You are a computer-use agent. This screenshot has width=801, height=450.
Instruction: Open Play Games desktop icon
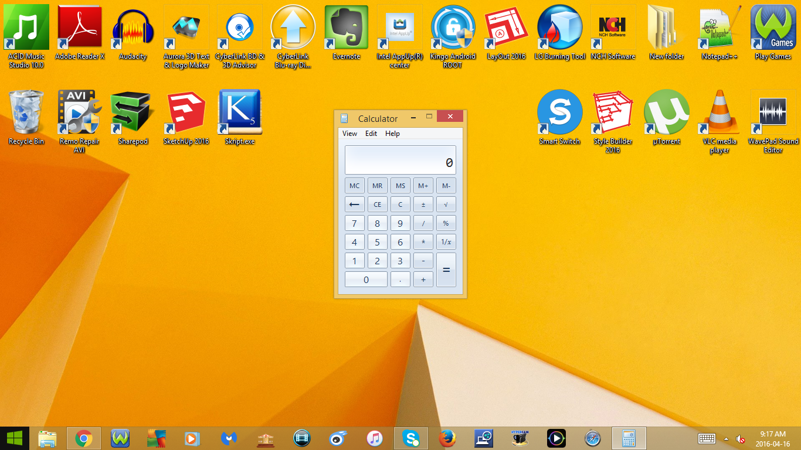pyautogui.click(x=773, y=32)
